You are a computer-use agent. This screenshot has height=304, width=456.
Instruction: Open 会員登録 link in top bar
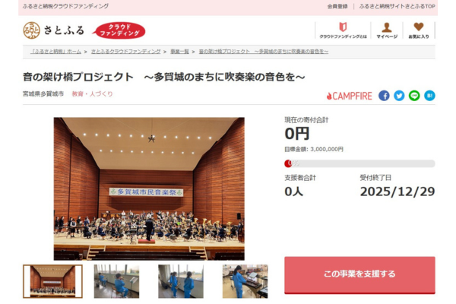[x=337, y=6]
